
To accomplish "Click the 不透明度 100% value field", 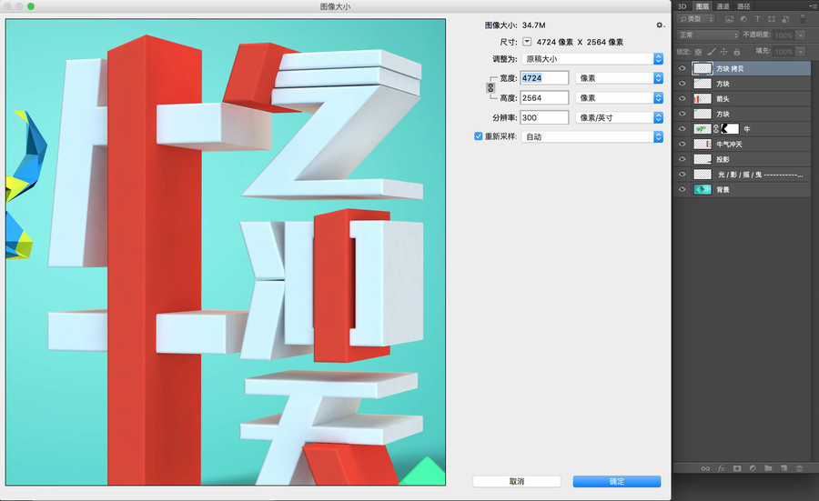I will tap(784, 35).
